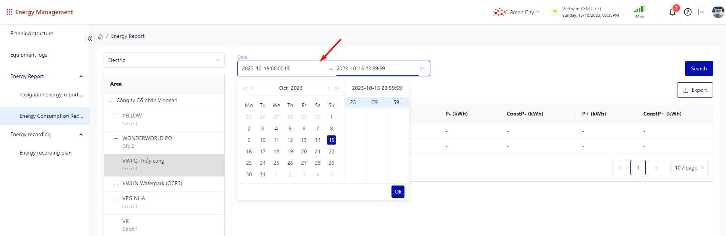The width and height of the screenshot is (726, 236).
Task: Jump to previous year in calendar
Action: tap(245, 88)
